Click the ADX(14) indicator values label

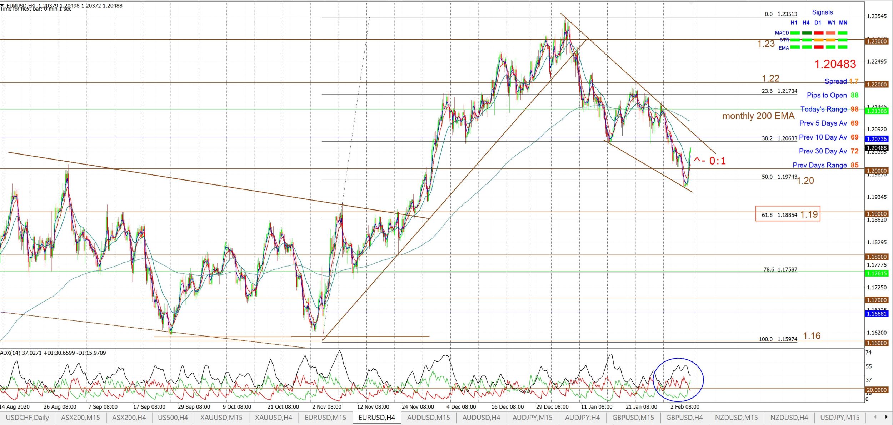tap(53, 353)
